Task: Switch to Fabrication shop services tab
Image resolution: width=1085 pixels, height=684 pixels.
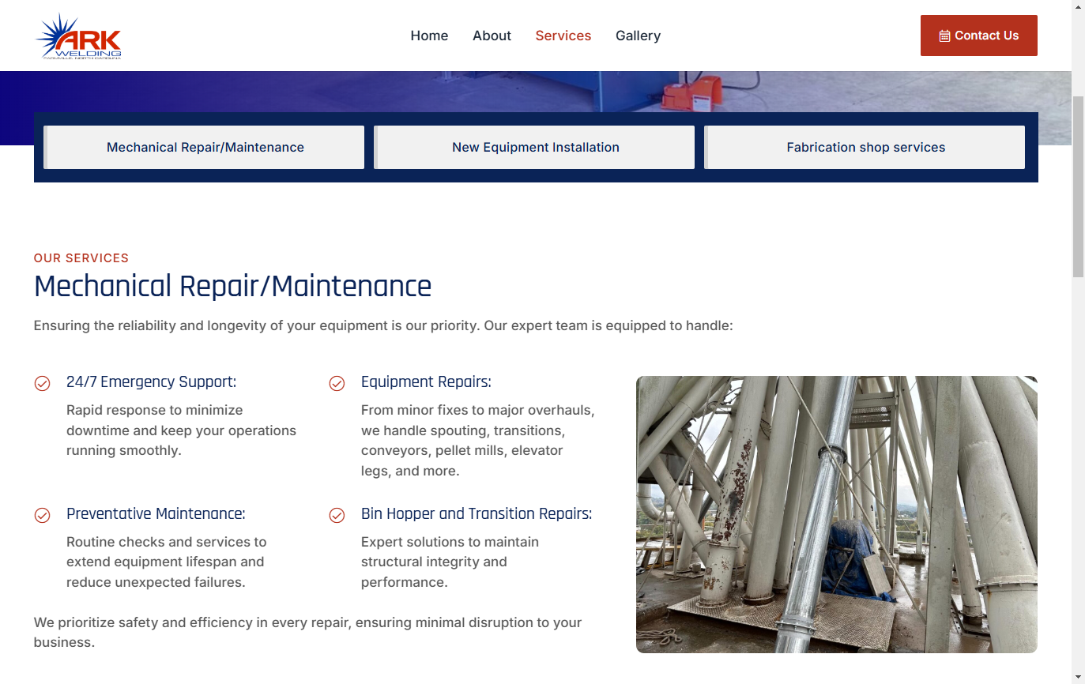Action: (865, 147)
